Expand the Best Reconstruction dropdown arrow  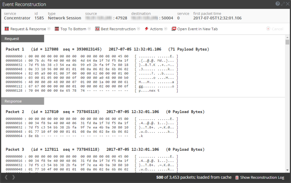[x=139, y=29]
